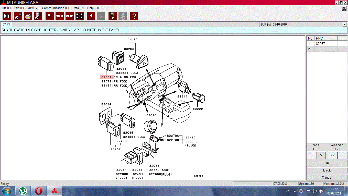Viewport: 348px width, 196px height.
Task: Expand the EUR (A) region dropdown
Action: point(344,24)
